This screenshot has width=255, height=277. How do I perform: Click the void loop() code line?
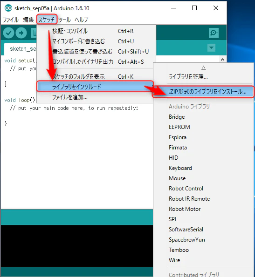tap(20, 100)
